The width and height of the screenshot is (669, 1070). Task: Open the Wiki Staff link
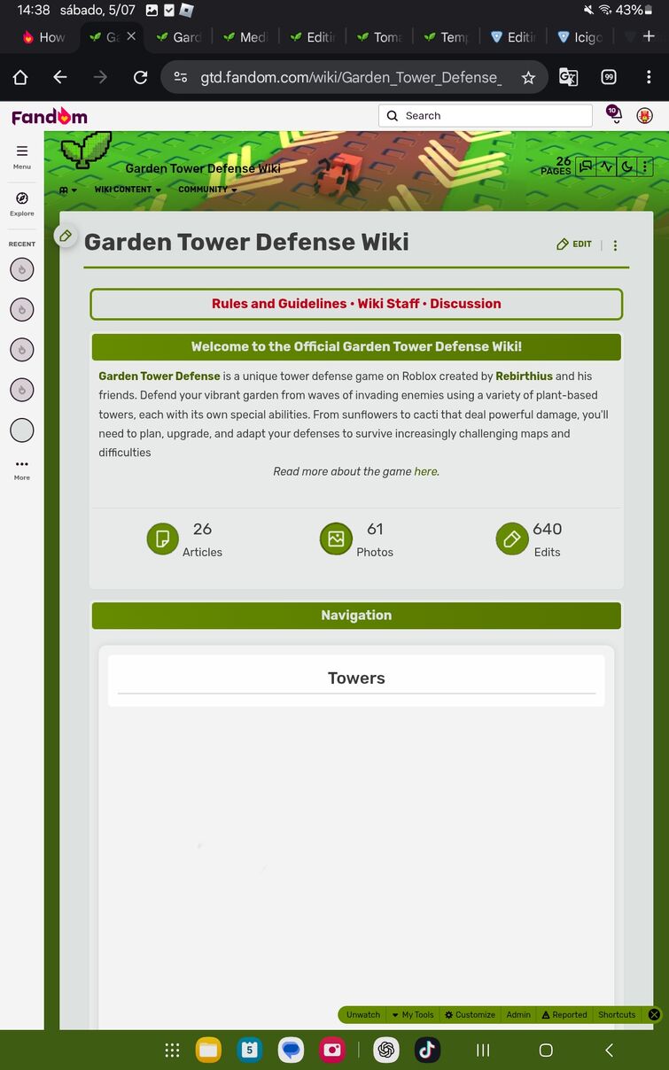(x=388, y=303)
